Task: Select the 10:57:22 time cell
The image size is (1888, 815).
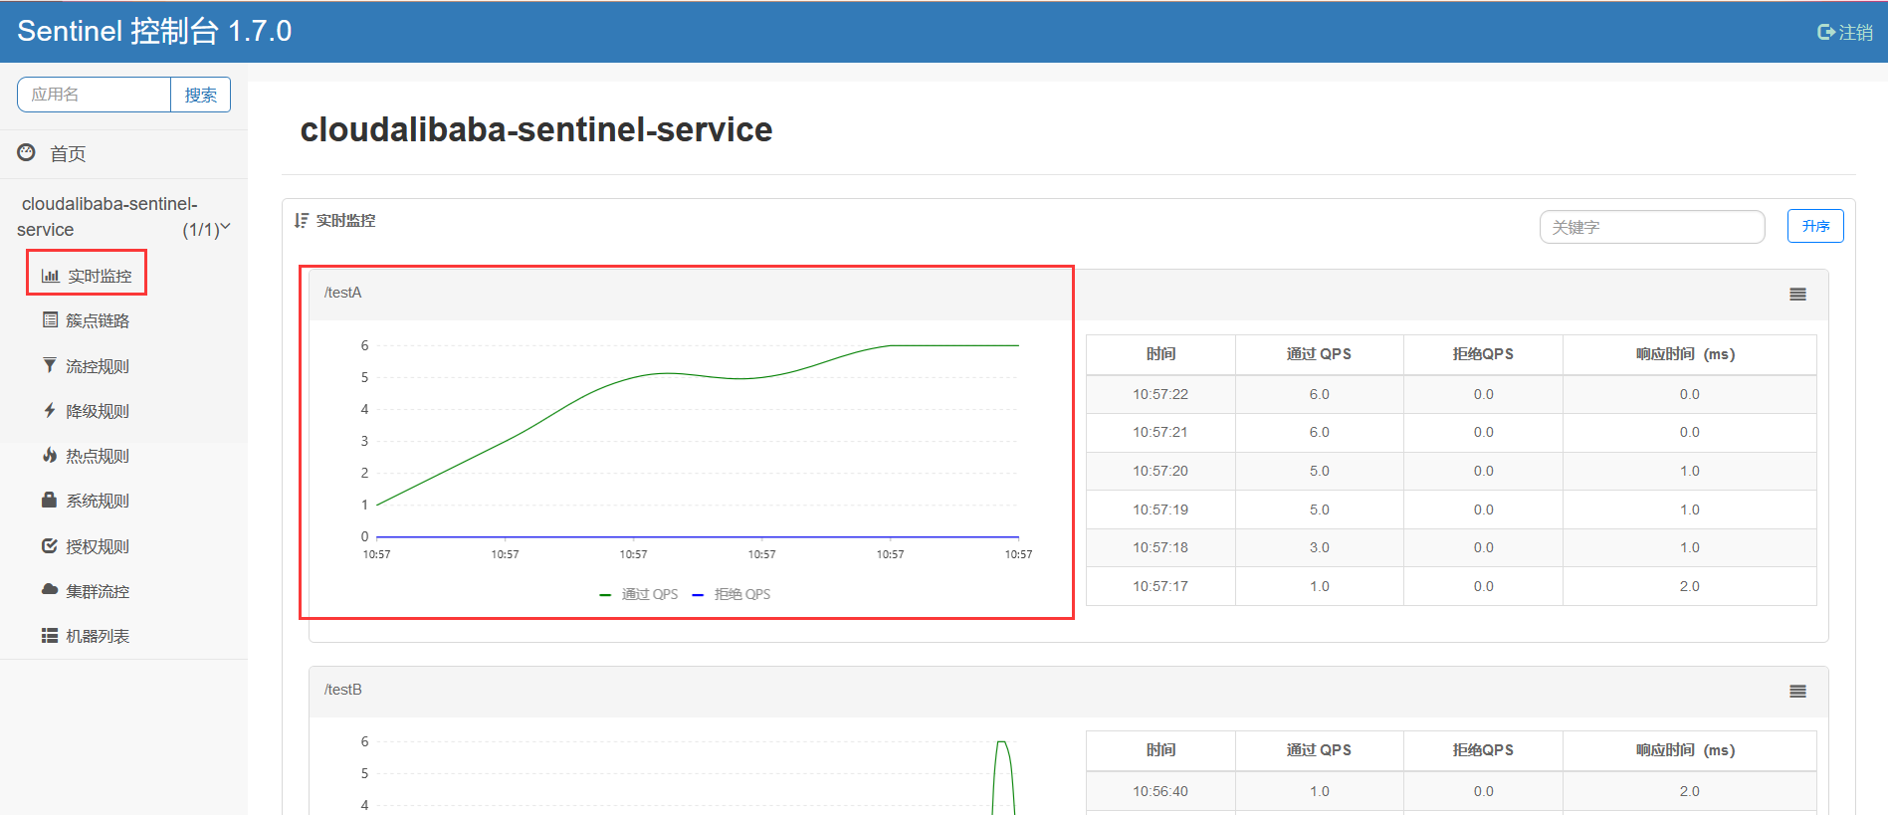Action: tap(1160, 394)
